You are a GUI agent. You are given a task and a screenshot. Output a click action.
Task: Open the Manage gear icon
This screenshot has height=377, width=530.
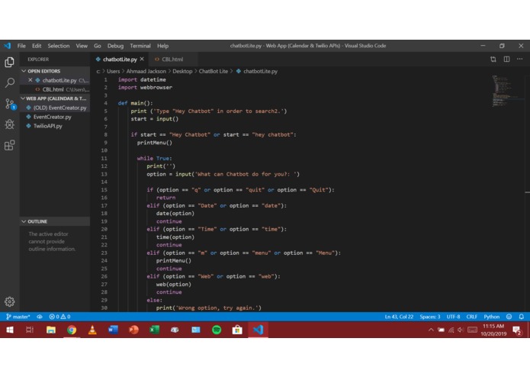pos(9,301)
